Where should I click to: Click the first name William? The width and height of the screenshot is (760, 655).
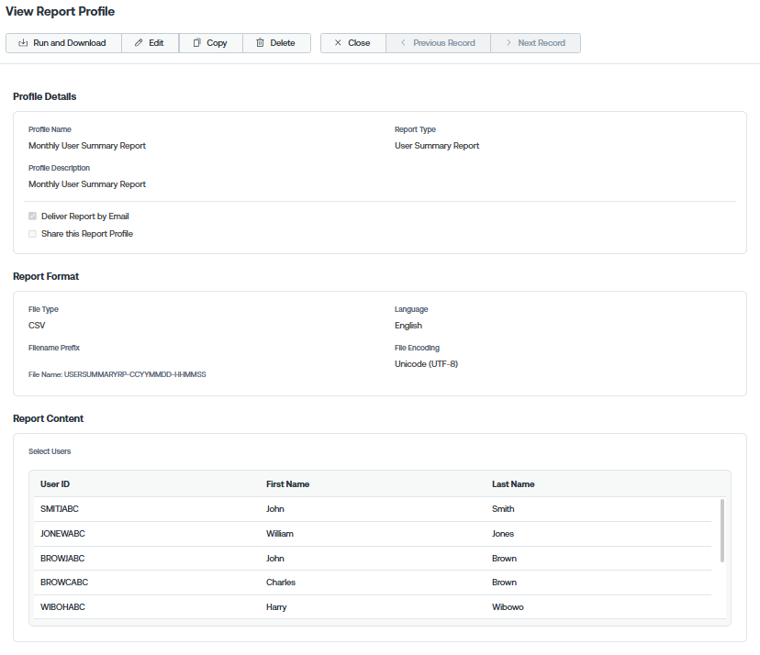[280, 534]
